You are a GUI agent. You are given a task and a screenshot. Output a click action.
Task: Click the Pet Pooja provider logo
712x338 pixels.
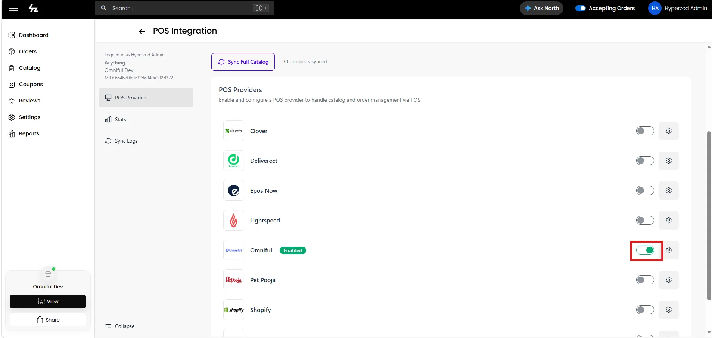pyautogui.click(x=234, y=280)
